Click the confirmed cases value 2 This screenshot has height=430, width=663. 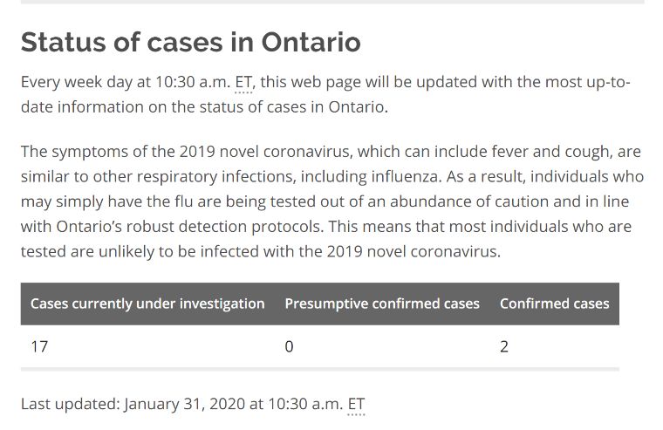(504, 347)
